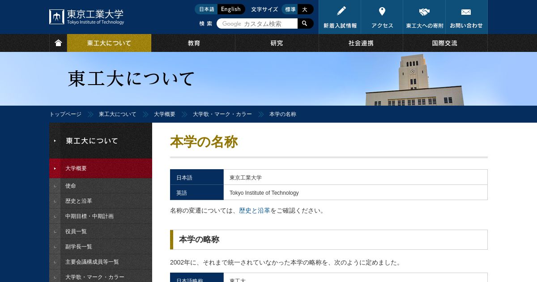This screenshot has height=282, width=537.
Task: Open 国際交流 main menu
Action: [x=445, y=43]
